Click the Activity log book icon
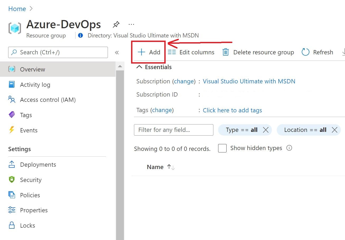 (x=12, y=84)
